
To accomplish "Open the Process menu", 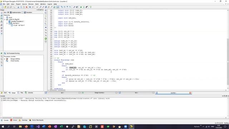I will coord(31,4).
